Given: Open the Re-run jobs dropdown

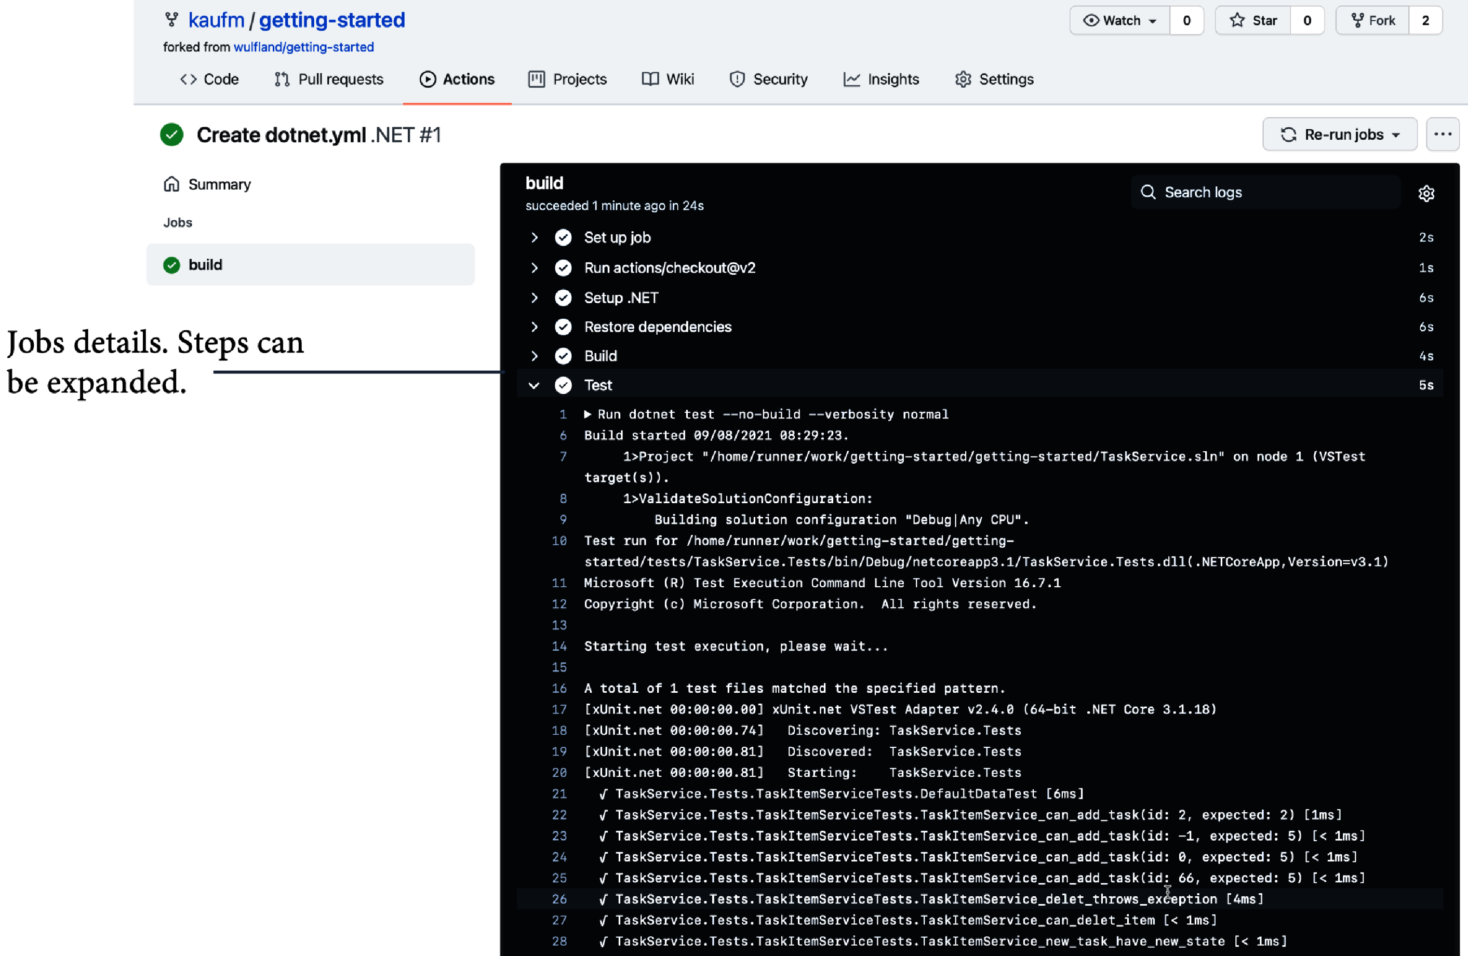Looking at the screenshot, I should pos(1339,134).
